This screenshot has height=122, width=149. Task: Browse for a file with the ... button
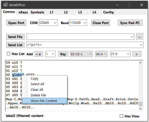[140, 37]
